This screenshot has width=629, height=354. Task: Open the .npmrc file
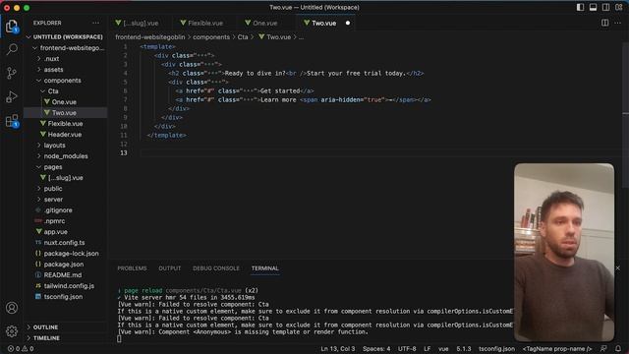(65, 220)
